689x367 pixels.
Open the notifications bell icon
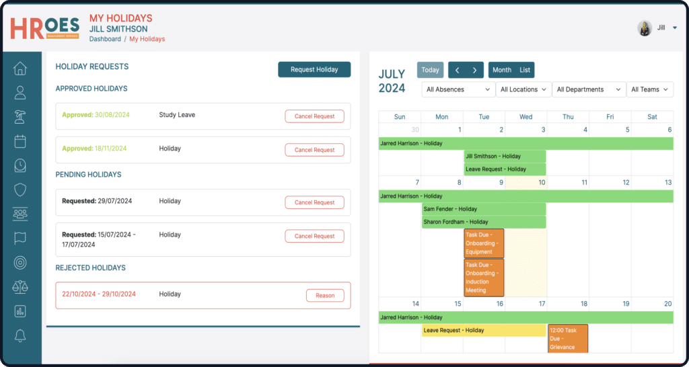pyautogui.click(x=20, y=335)
